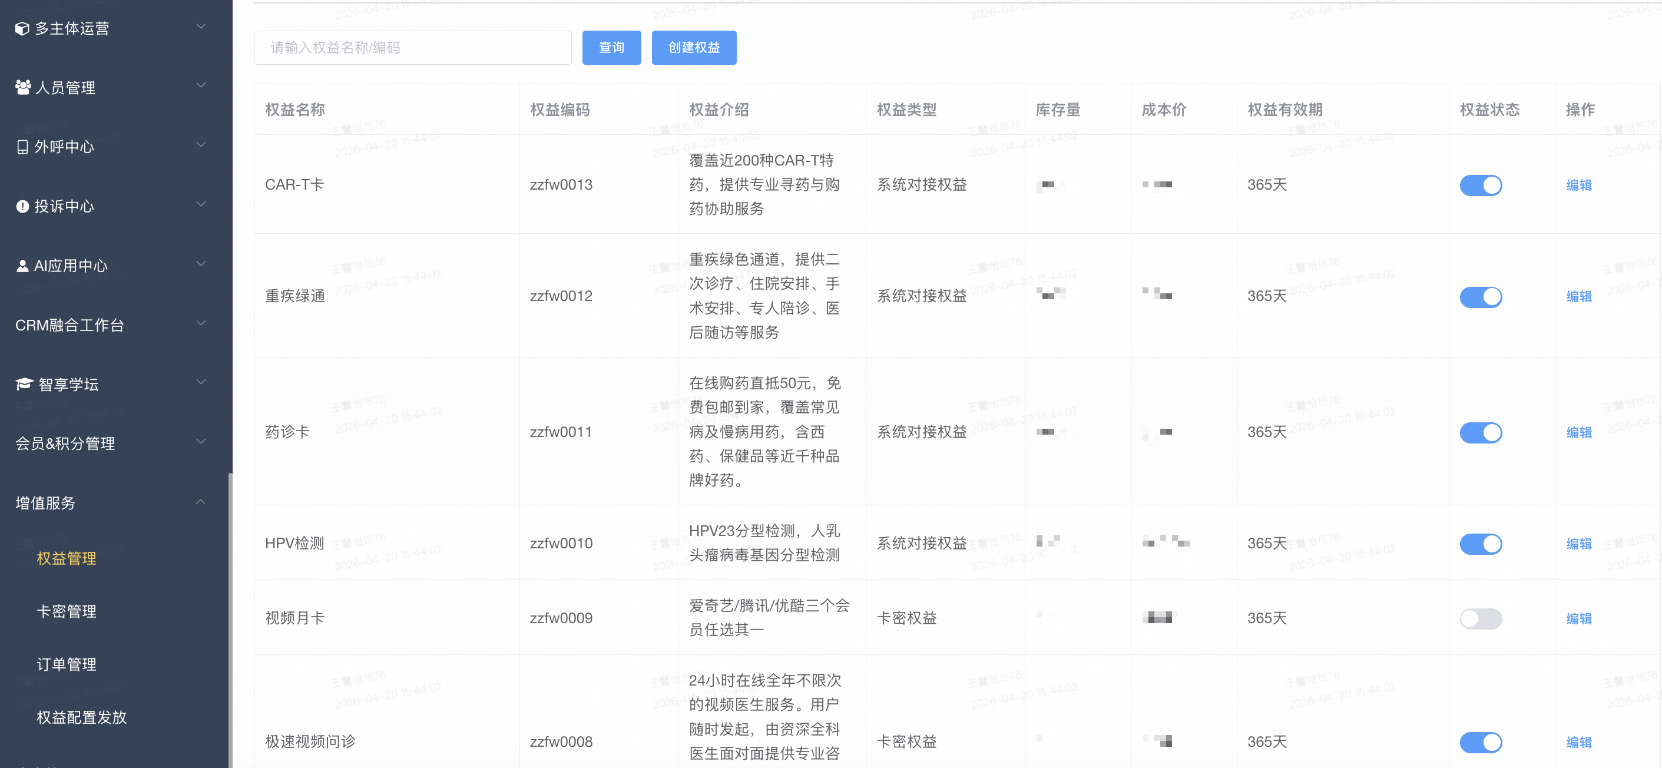Disable the CAR-T卡 status switch
The image size is (1662, 768).
click(x=1480, y=185)
